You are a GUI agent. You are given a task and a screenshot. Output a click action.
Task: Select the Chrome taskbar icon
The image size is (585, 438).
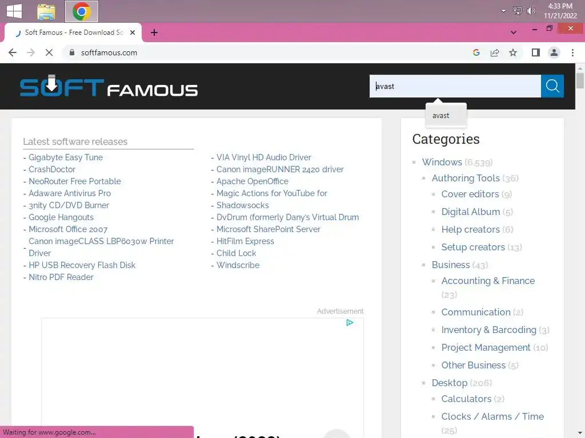pos(82,11)
